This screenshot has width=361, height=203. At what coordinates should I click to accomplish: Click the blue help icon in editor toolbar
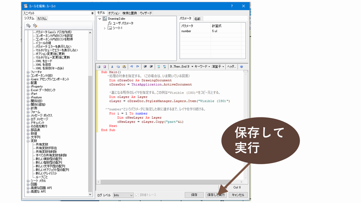click(241, 66)
